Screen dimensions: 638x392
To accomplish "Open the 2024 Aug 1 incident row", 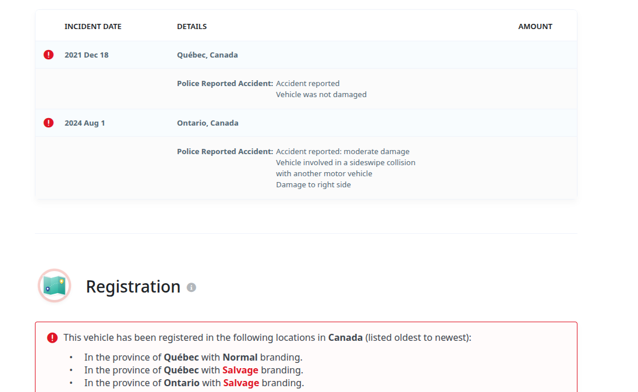I will [306, 123].
